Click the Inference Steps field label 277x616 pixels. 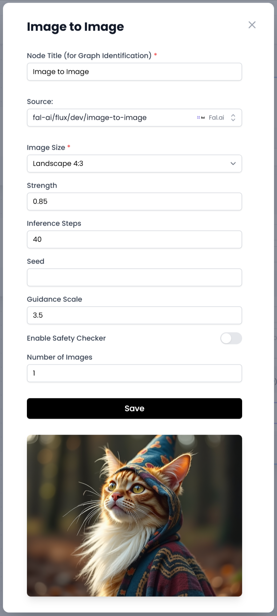[x=54, y=223]
